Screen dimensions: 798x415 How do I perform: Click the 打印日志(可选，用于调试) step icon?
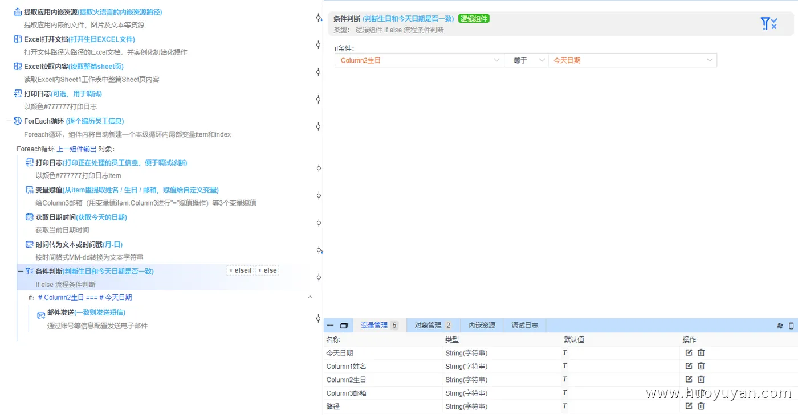coord(18,94)
